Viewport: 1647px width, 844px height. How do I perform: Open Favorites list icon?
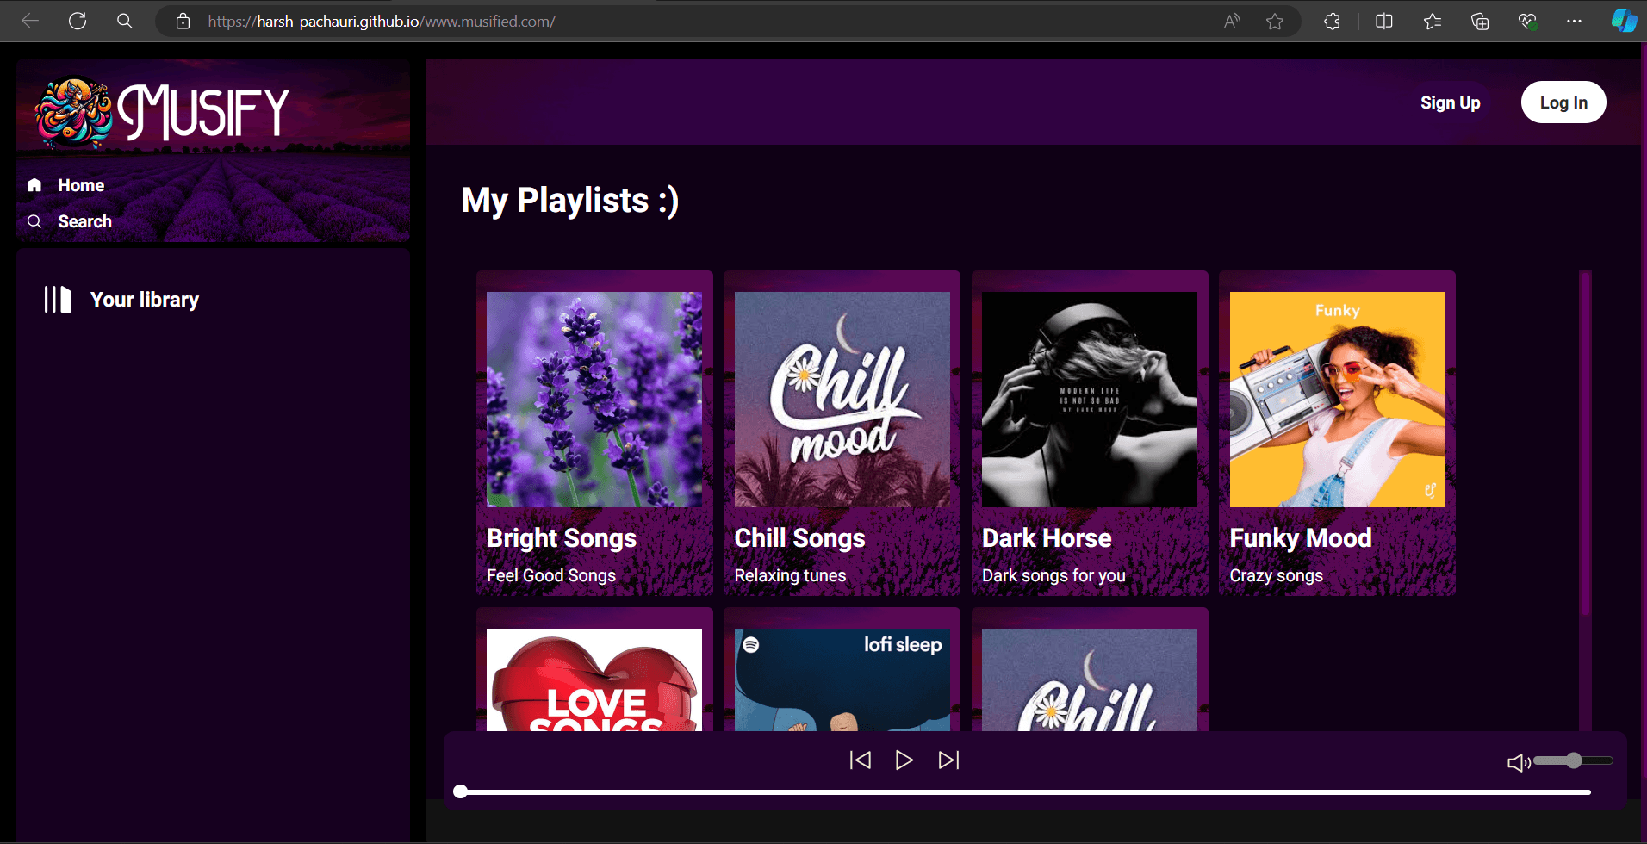(1433, 21)
